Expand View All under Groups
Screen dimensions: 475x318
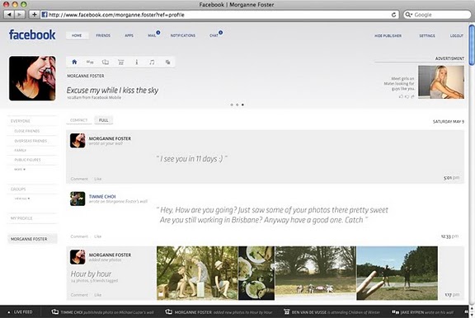coord(22,199)
